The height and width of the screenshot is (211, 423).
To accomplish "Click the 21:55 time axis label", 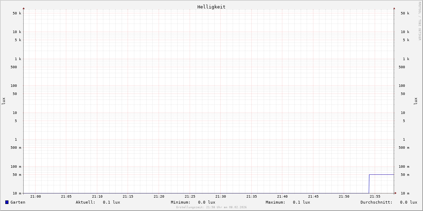I will click(x=375, y=197).
